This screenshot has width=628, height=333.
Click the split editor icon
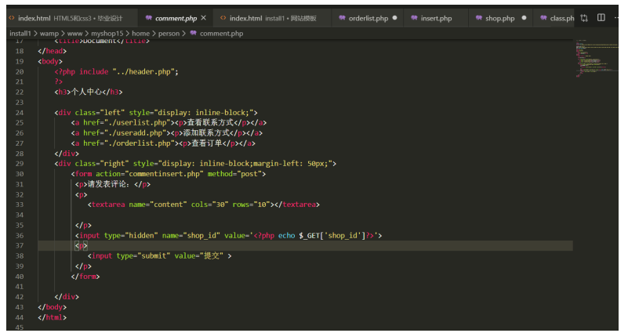[601, 17]
